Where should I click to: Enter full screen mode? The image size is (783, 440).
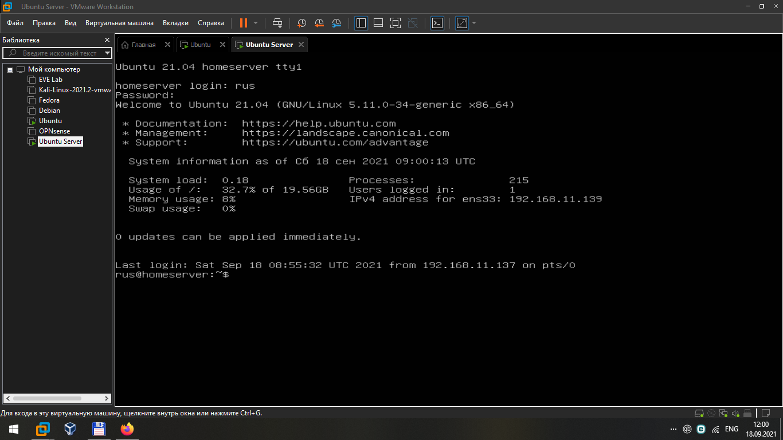click(x=396, y=23)
